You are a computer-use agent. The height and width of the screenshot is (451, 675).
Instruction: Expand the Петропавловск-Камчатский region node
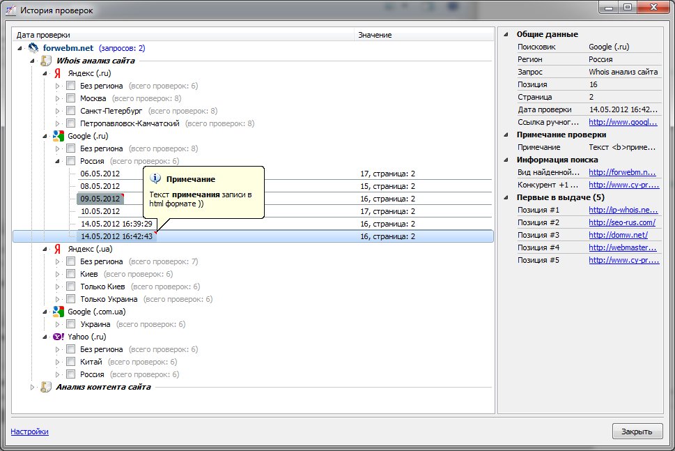[x=58, y=123]
